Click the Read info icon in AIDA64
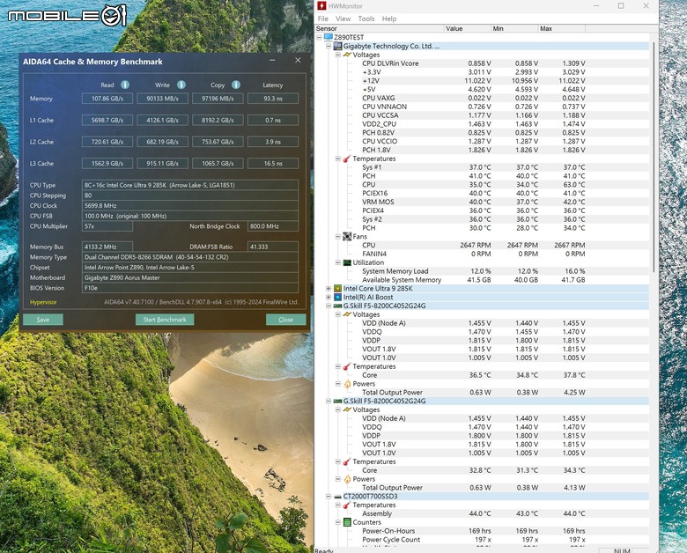The width and height of the screenshot is (687, 553). click(125, 85)
